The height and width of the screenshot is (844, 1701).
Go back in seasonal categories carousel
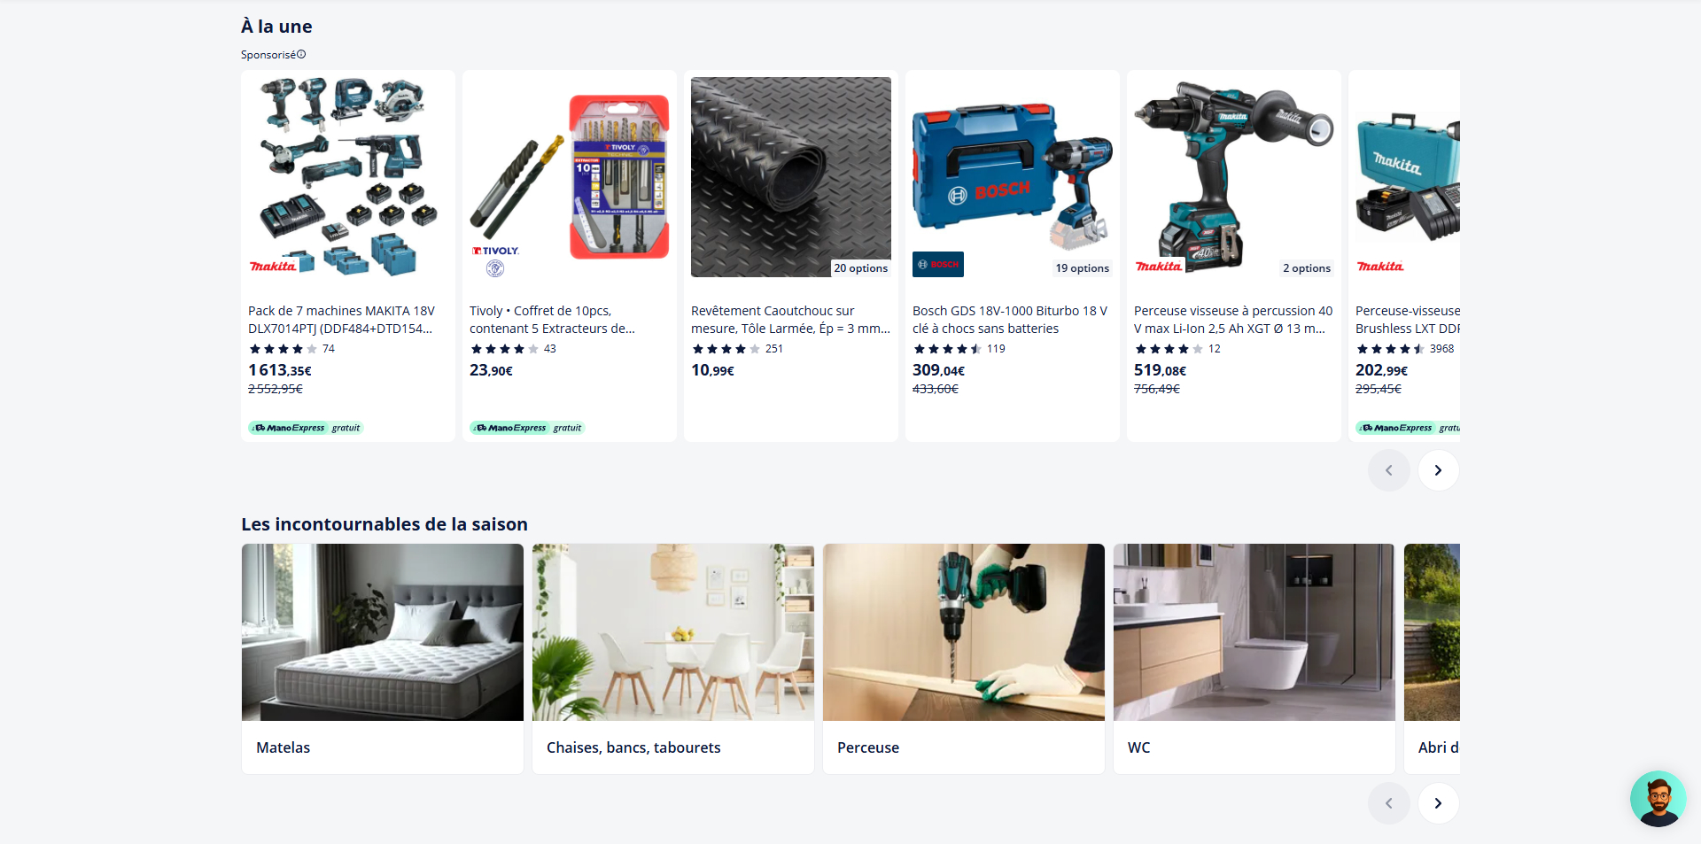[x=1388, y=803]
